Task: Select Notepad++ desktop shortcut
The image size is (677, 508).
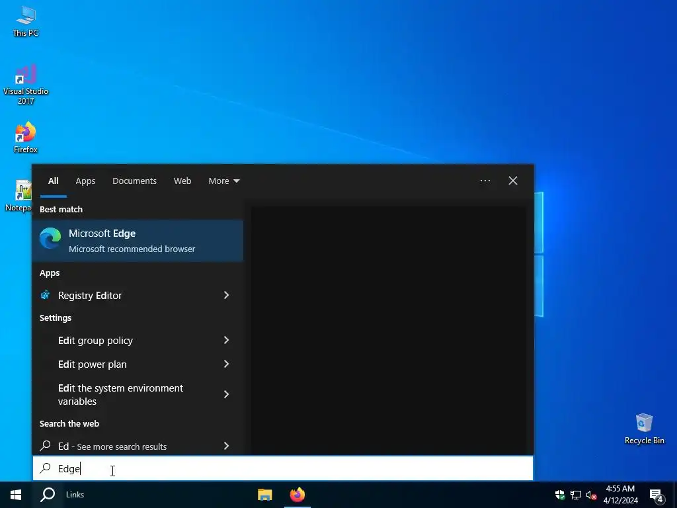Action: [x=18, y=196]
